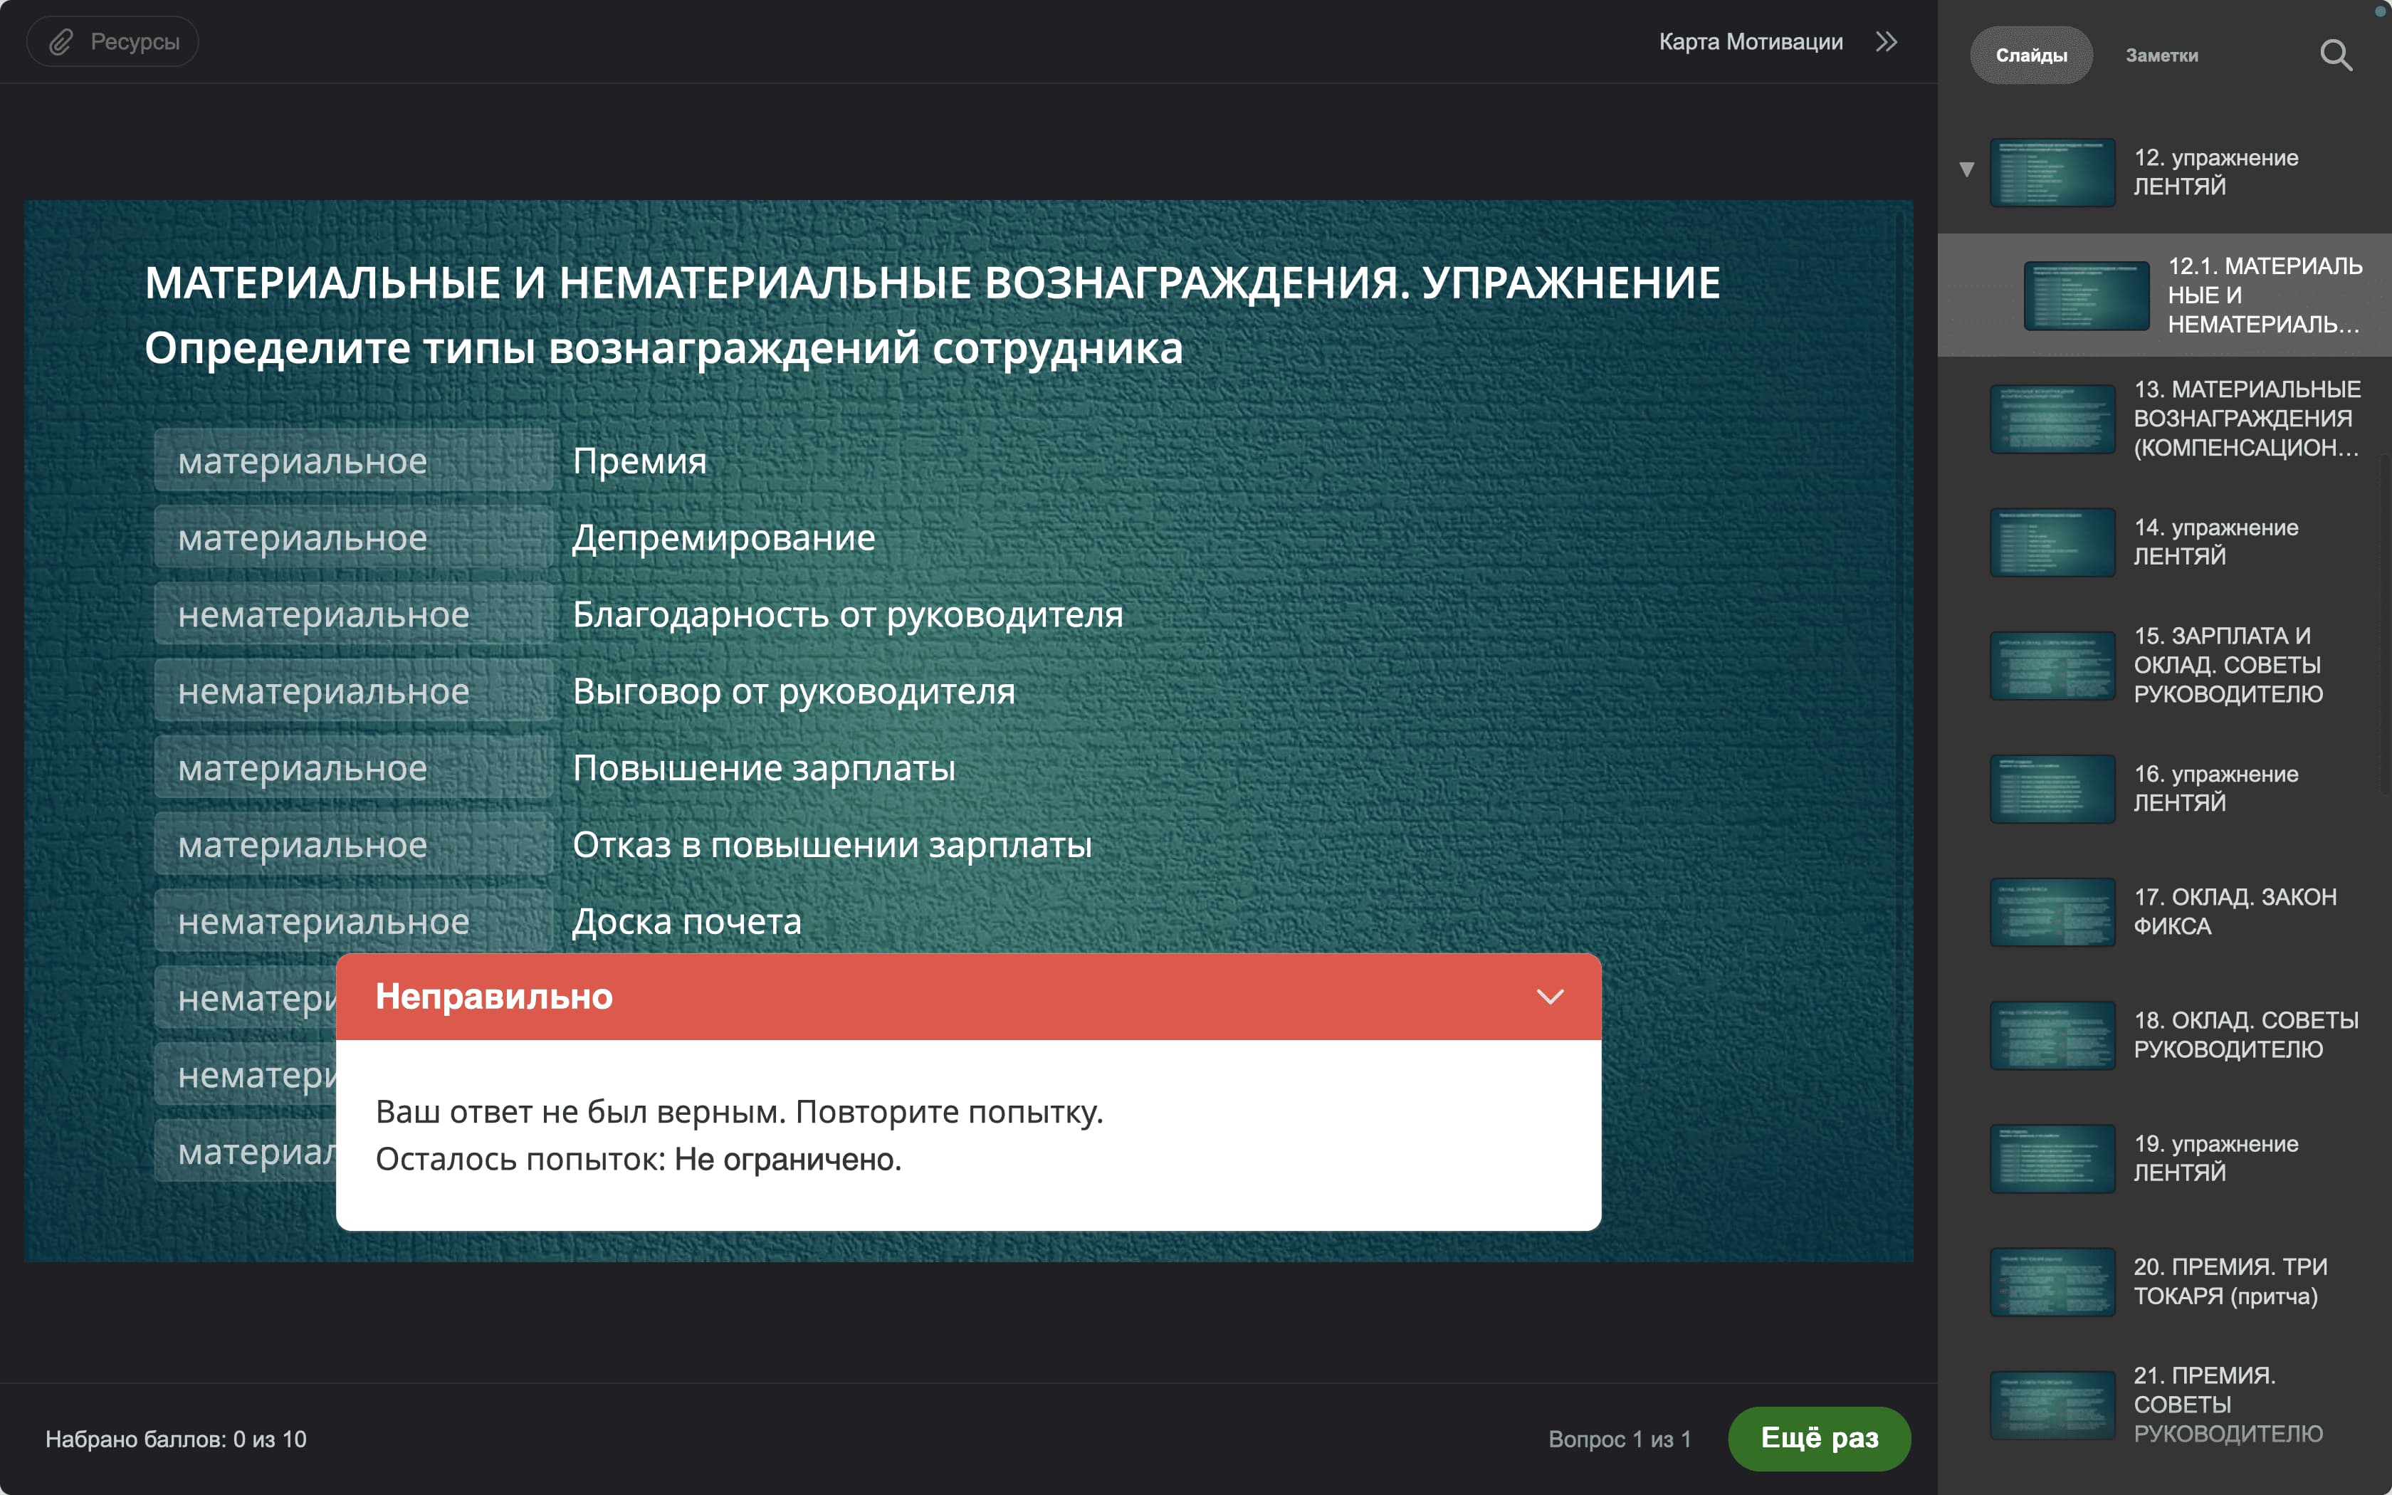Open slide 15 ЗАРПЛАТА И ОКЛАД thumbnail
Image resolution: width=2392 pixels, height=1495 pixels.
pyautogui.click(x=2052, y=666)
